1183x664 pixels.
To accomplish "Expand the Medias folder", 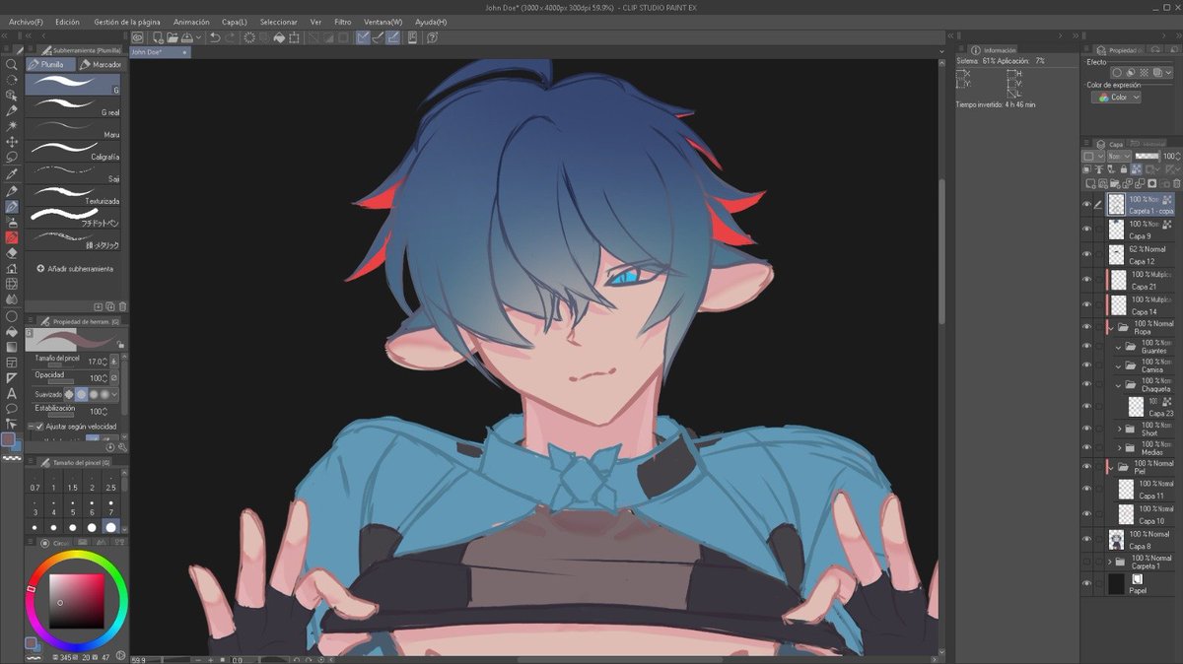I will tap(1119, 447).
